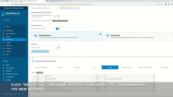Disable the Enable access control switch
The image size is (173, 97).
(58, 29)
